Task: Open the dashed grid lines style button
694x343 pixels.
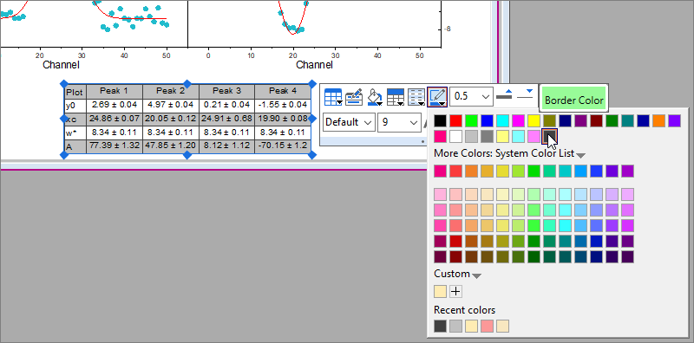Action: (416, 97)
